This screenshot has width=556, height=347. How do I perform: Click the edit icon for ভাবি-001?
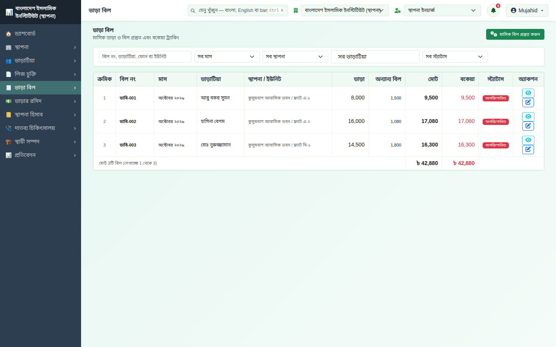coord(528,103)
